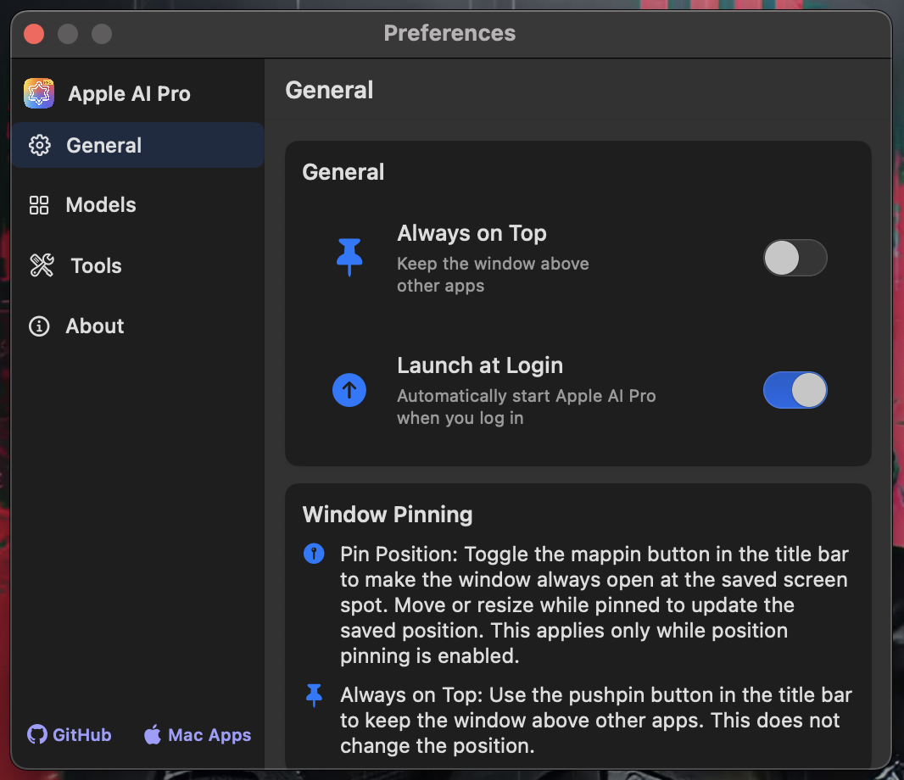Click the mappin icon next to Pin Position

[314, 554]
